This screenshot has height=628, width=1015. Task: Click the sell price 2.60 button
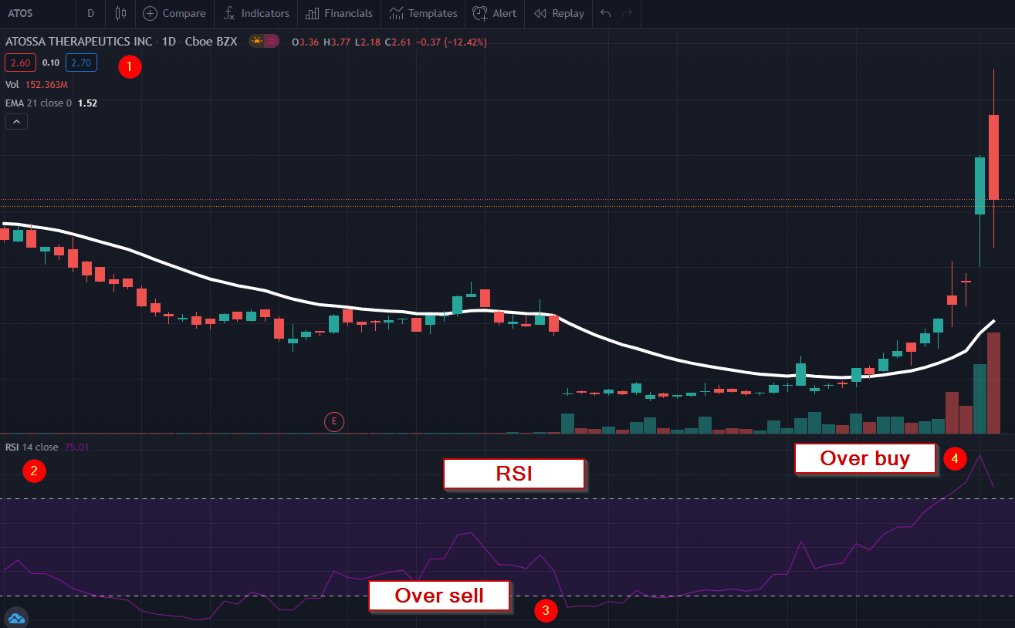(20, 63)
